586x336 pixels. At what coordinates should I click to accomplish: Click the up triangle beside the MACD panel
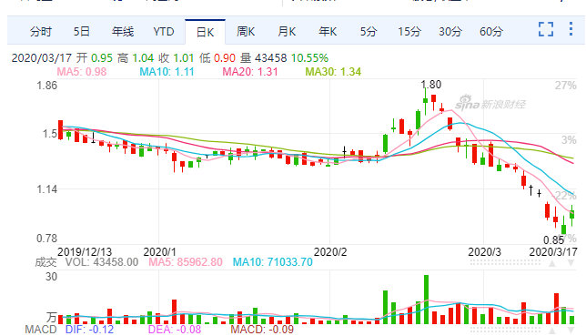552,331
